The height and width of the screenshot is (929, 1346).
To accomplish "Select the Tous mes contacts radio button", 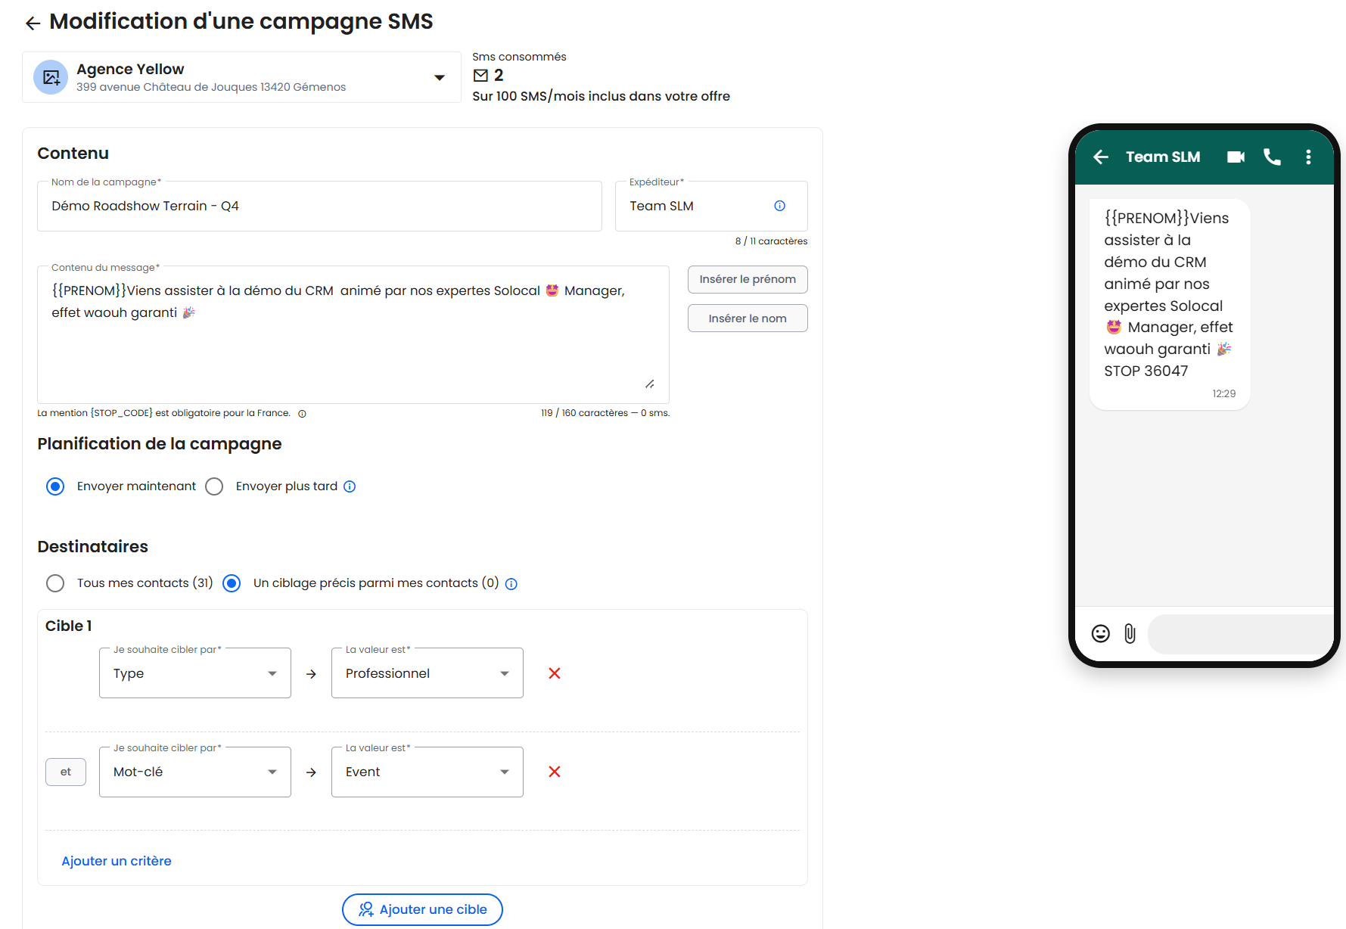I will point(55,583).
